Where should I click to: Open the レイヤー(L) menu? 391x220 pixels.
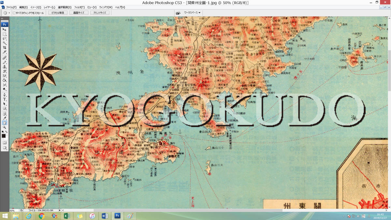click(x=50, y=7)
